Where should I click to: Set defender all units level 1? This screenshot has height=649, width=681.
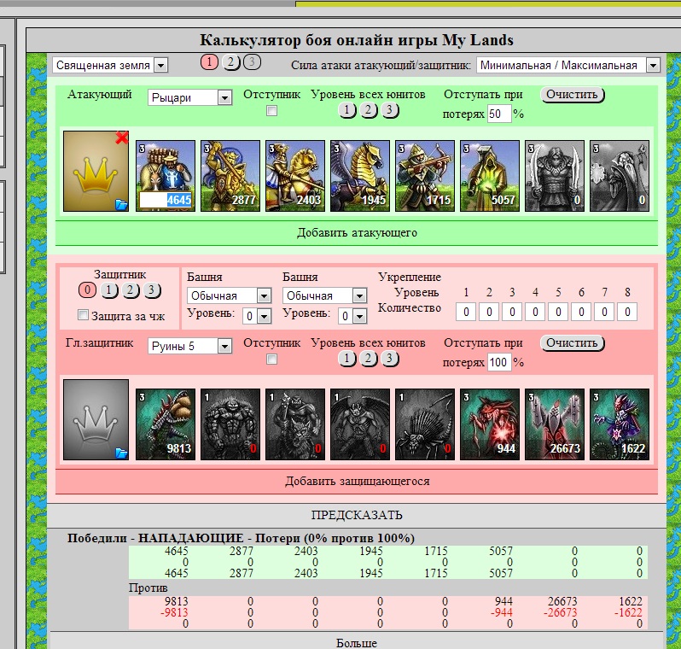(x=347, y=359)
